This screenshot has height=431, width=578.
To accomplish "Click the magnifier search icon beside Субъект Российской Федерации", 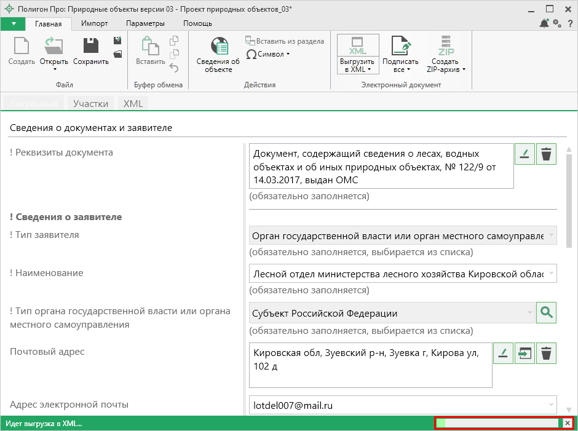I will click(x=546, y=313).
